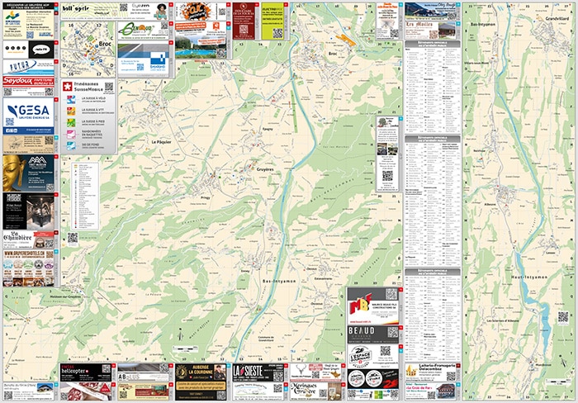Select the "La Suisse à vélo" cycling icon
Viewport: 578px width, 403px height.
pyautogui.click(x=71, y=100)
